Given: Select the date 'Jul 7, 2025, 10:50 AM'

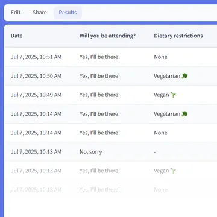Looking at the screenshot, I should 36,76.
